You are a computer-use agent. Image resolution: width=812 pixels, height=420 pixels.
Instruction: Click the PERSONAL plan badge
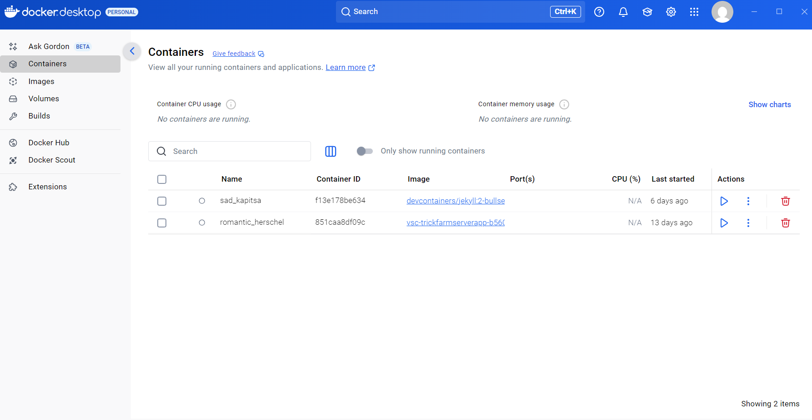tap(122, 12)
